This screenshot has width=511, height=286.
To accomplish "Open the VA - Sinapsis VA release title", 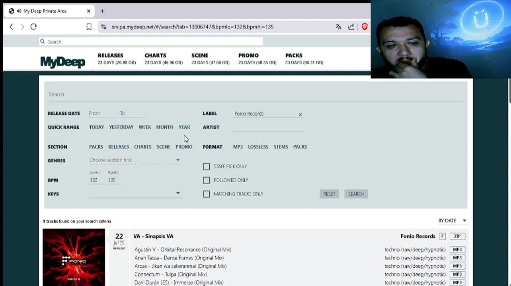I will click(153, 236).
